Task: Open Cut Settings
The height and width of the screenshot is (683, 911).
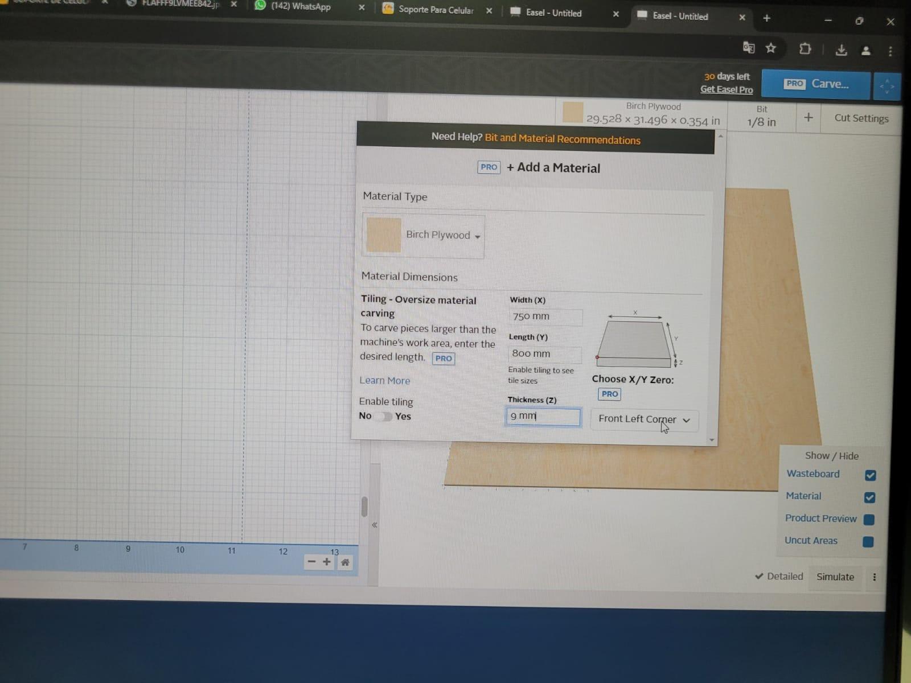Action: (x=861, y=118)
